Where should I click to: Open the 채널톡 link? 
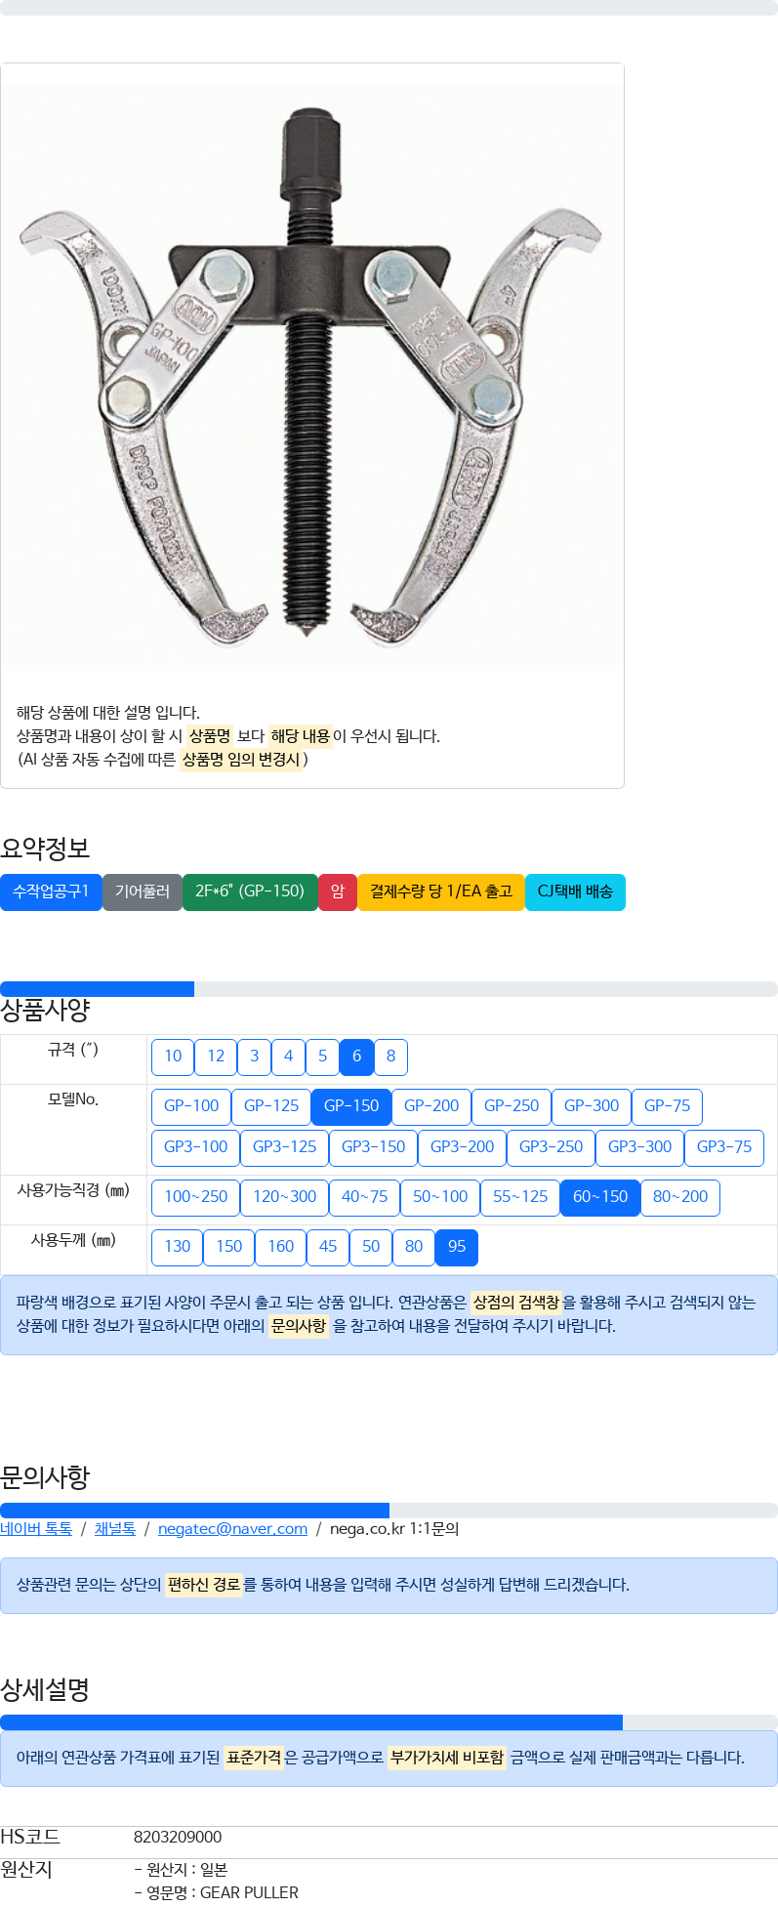pos(115,1529)
